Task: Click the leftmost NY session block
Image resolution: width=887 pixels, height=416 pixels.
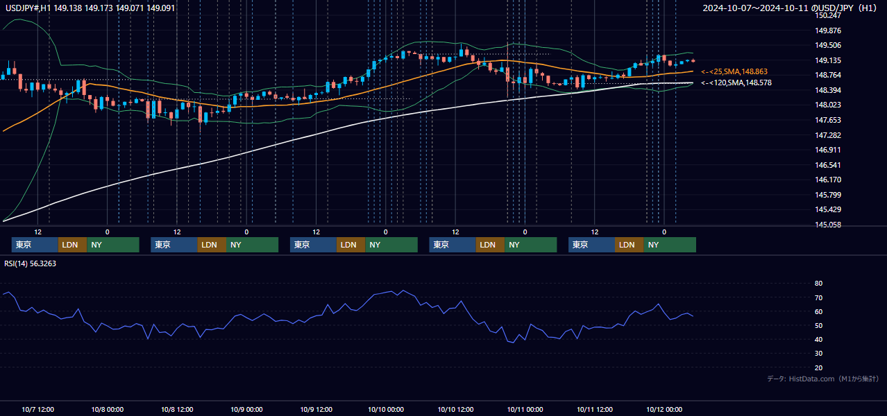Action: pos(113,245)
